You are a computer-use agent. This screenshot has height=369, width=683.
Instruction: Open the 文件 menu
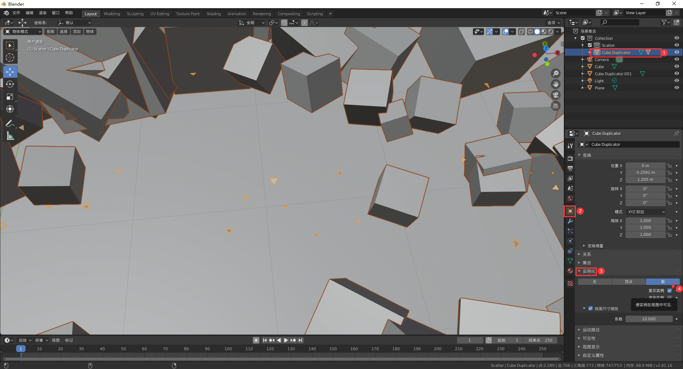tap(16, 13)
